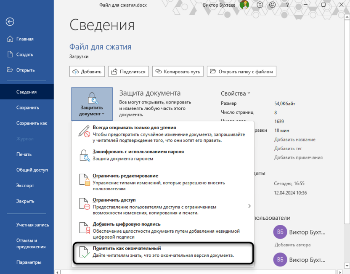Screen dimensions: 350x274
Task: Click the ВБ author avatar circle
Action: (x=280, y=232)
